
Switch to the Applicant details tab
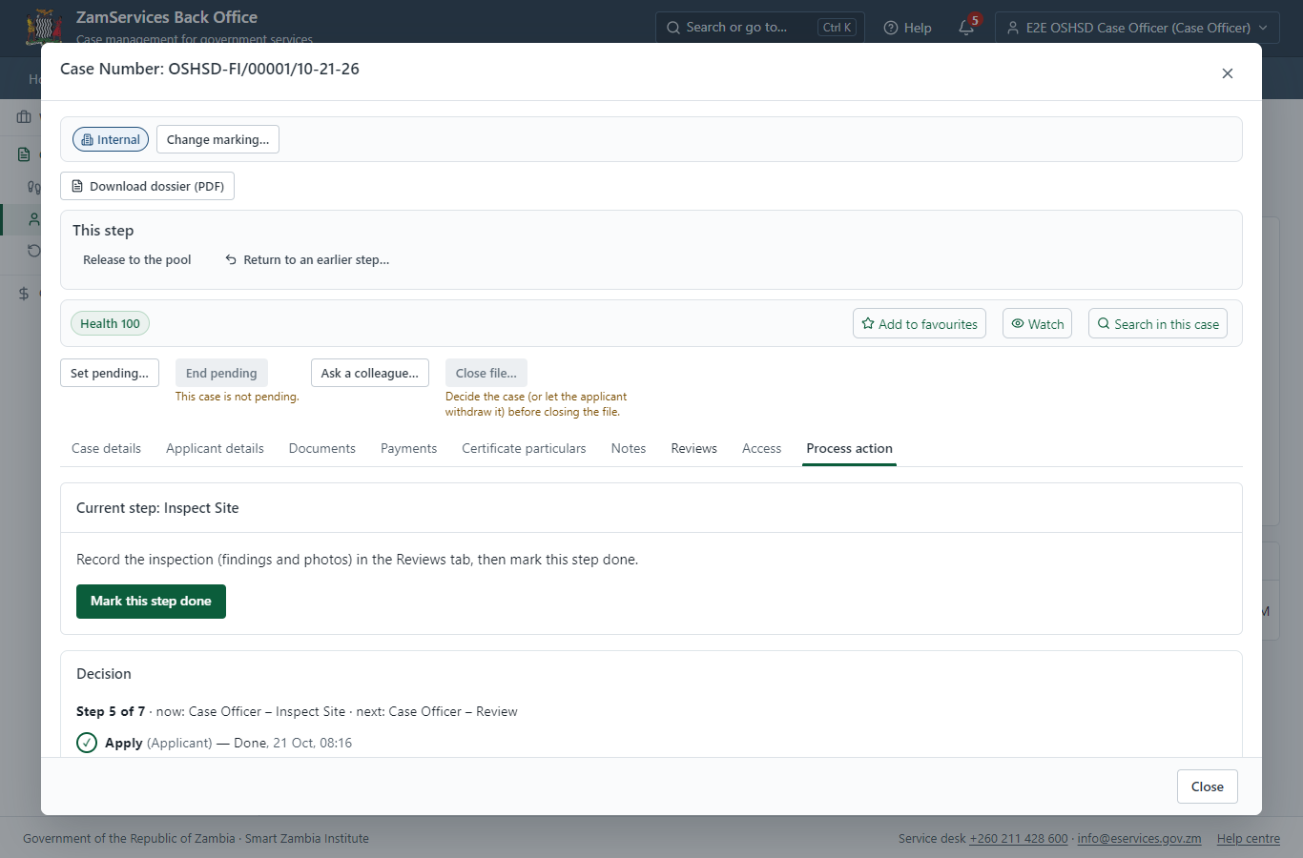pyautogui.click(x=215, y=448)
